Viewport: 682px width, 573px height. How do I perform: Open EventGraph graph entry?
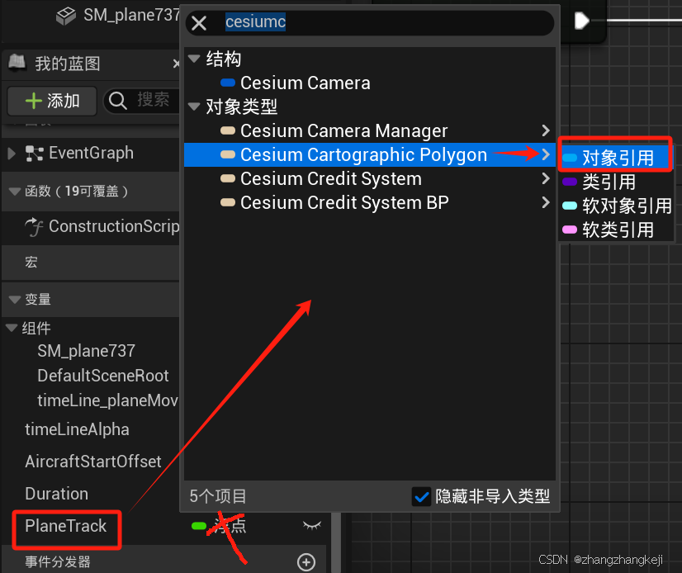91,153
